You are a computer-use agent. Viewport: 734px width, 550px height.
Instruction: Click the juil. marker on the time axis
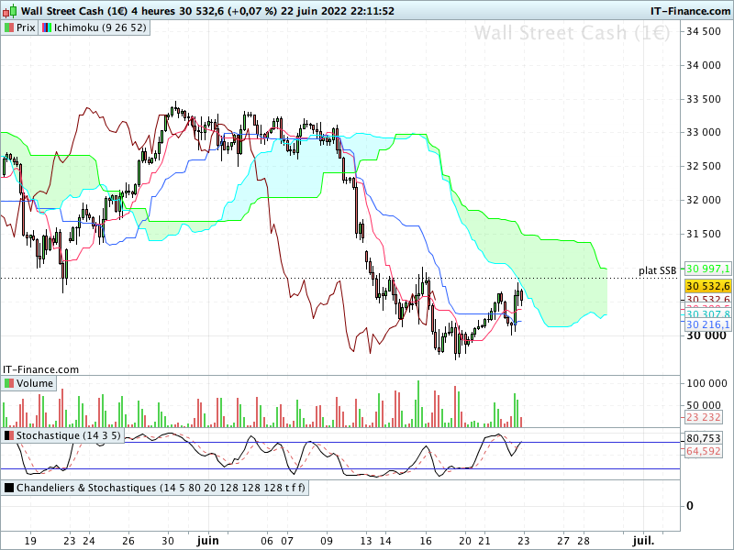click(643, 541)
